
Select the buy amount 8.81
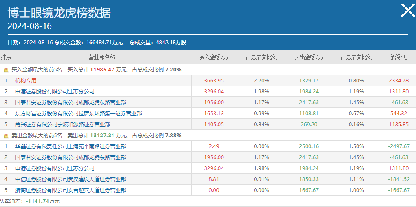(x=214, y=179)
